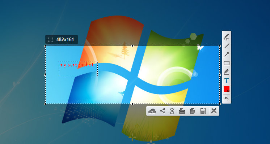Select the Text tool

227,80
